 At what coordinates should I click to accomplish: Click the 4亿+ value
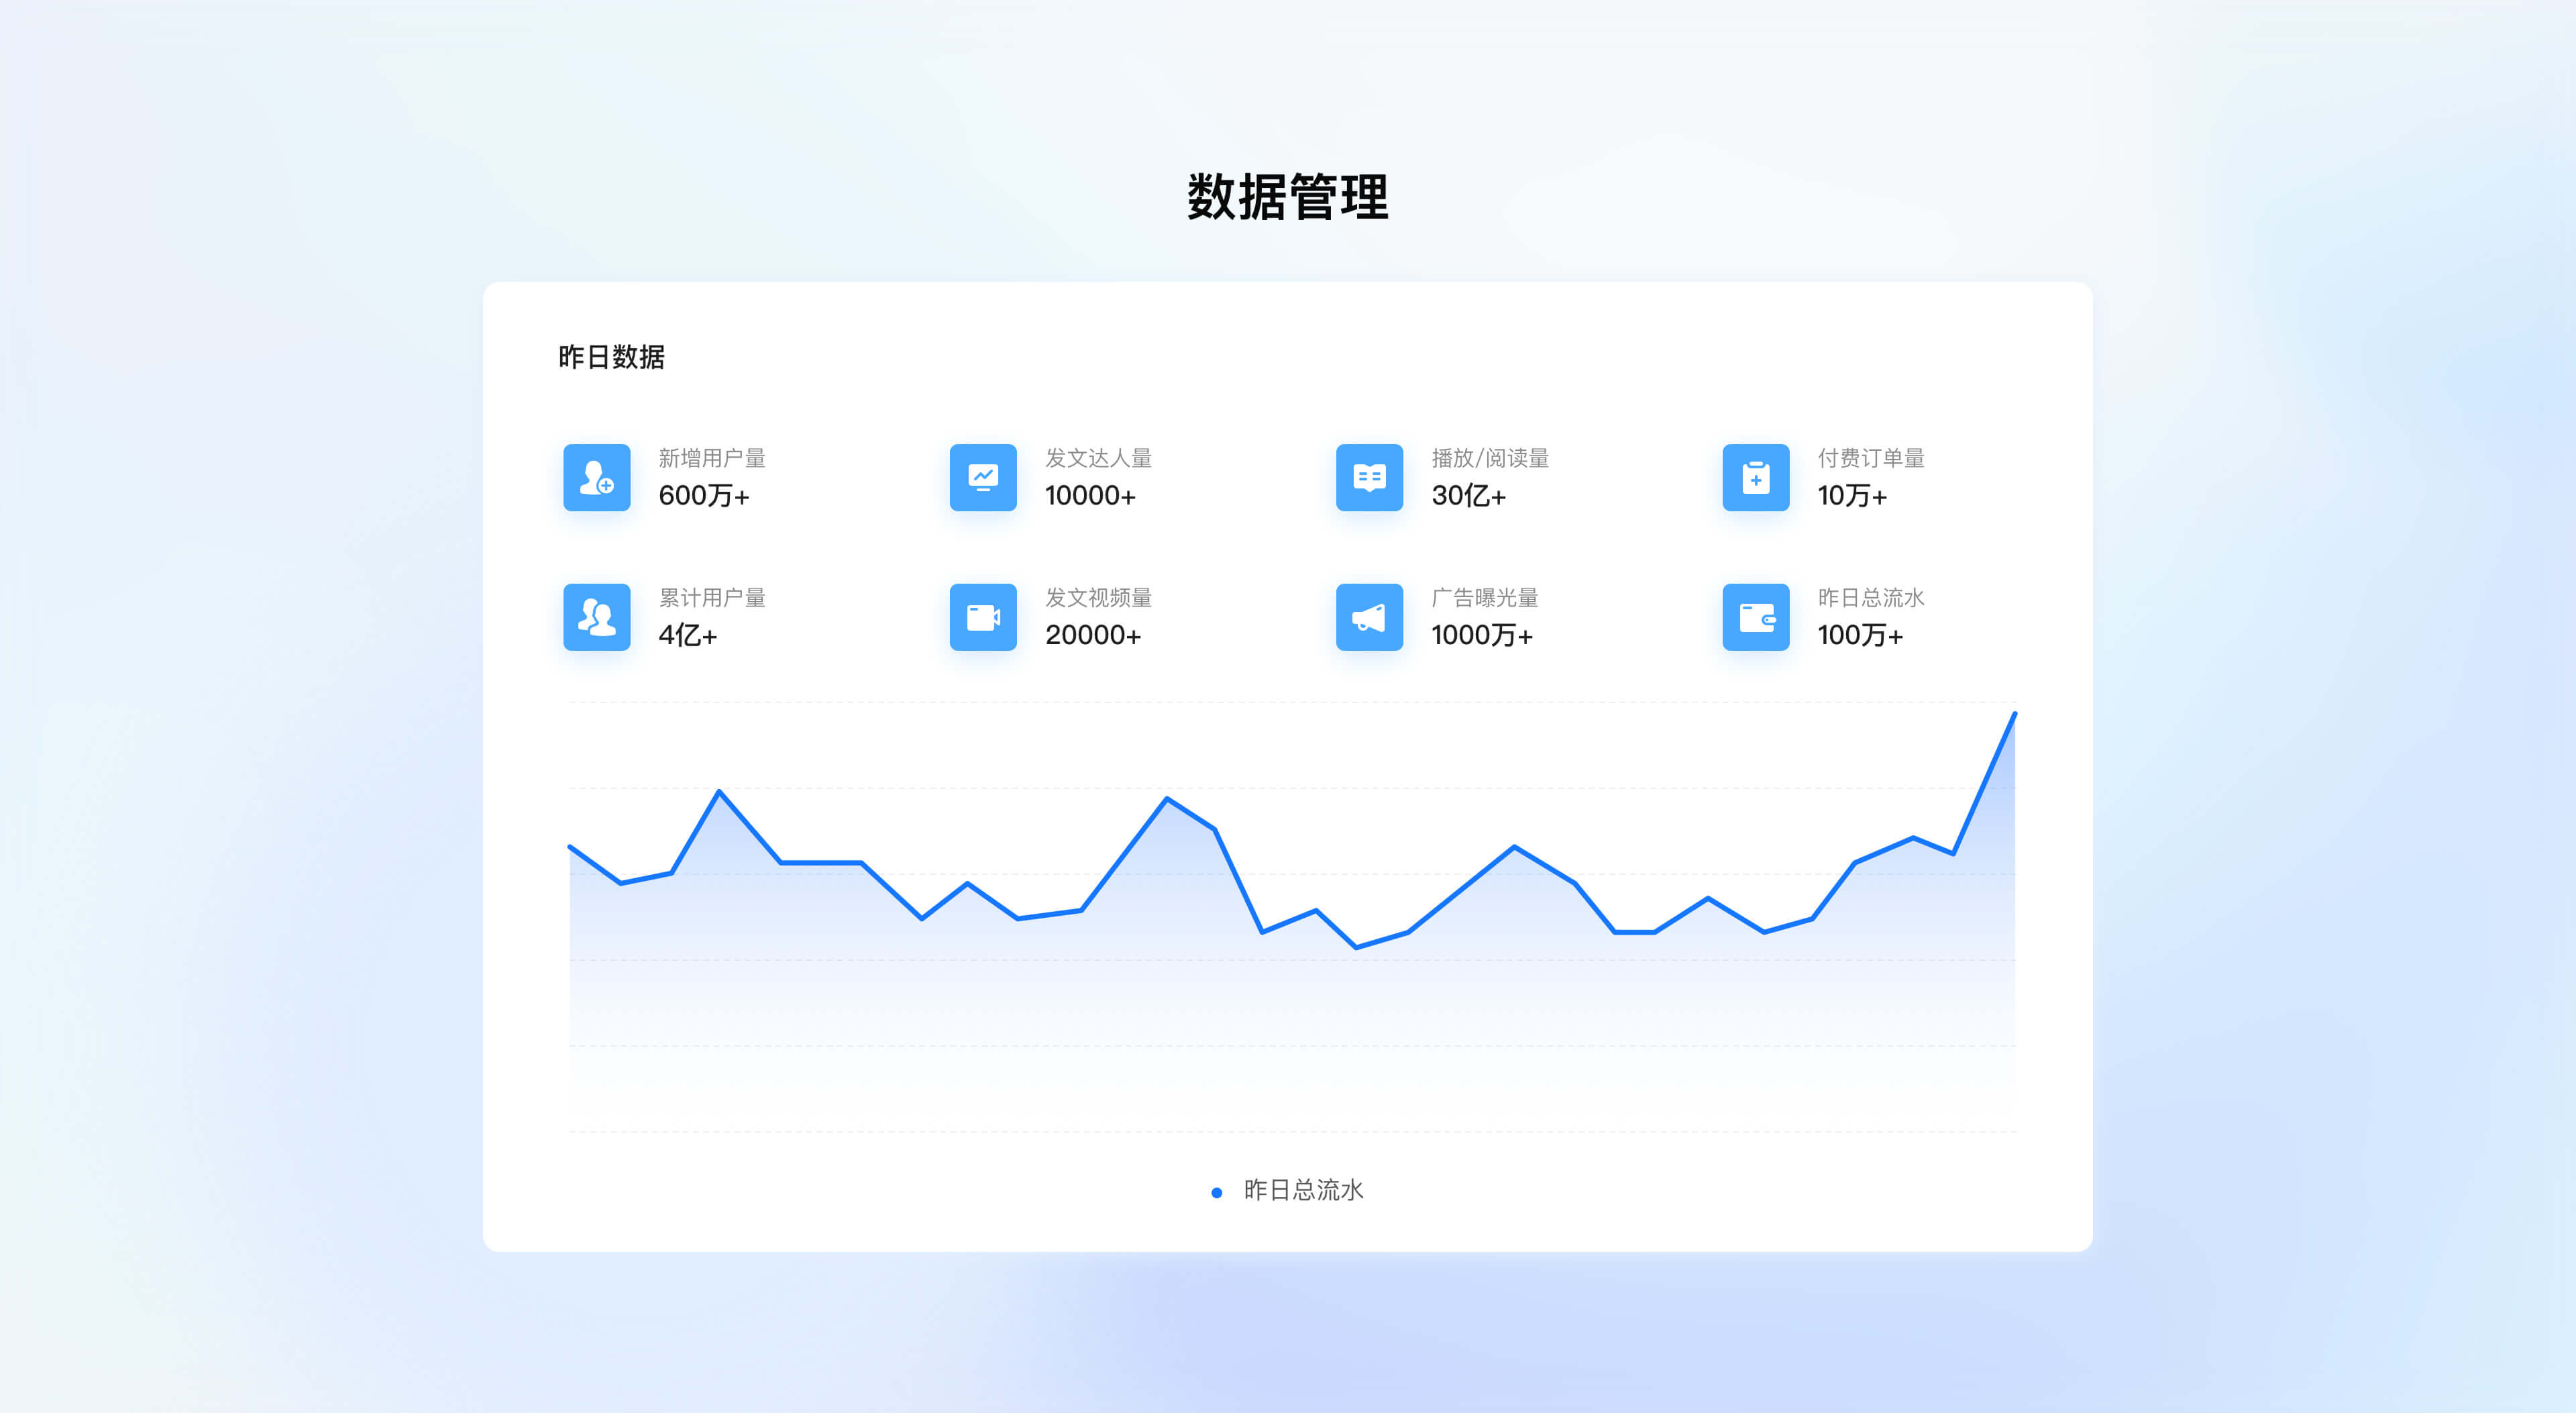click(x=688, y=635)
